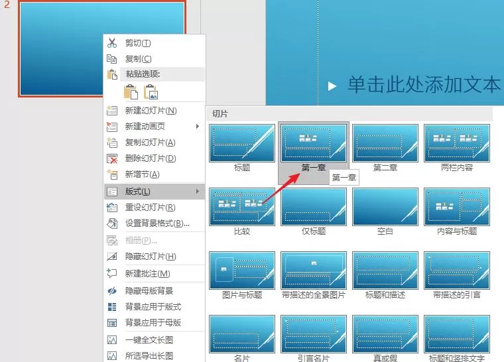Screen dimensions: 504x362
Task: Choose the paste-as-picture option icon
Action: pyautogui.click(x=151, y=91)
